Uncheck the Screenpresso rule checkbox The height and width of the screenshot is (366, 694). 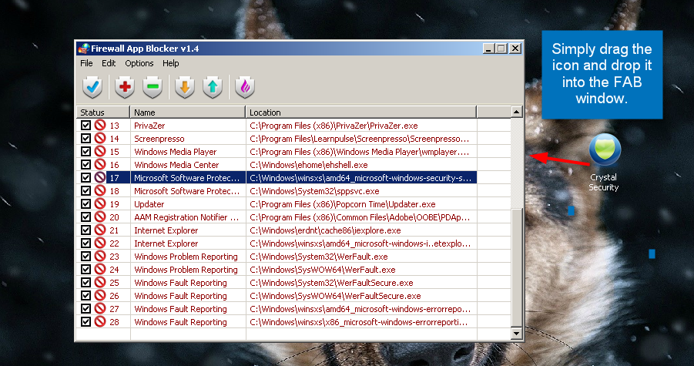tap(85, 139)
